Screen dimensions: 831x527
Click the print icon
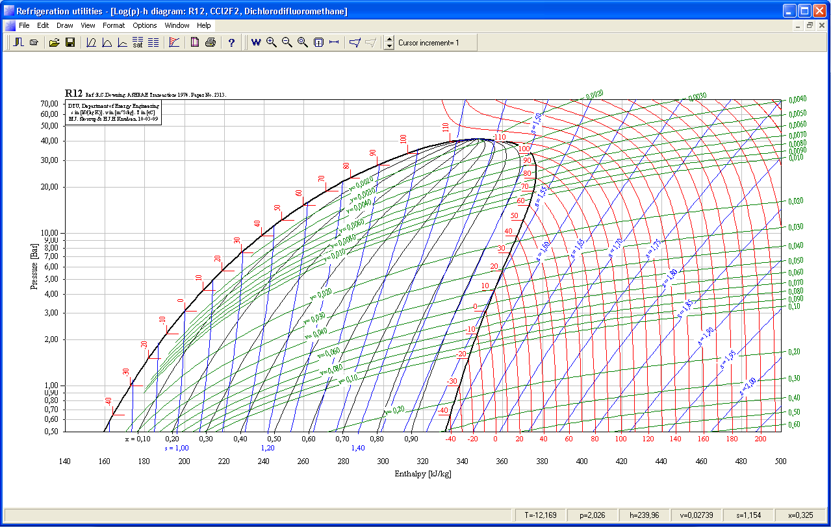pyautogui.click(x=210, y=42)
